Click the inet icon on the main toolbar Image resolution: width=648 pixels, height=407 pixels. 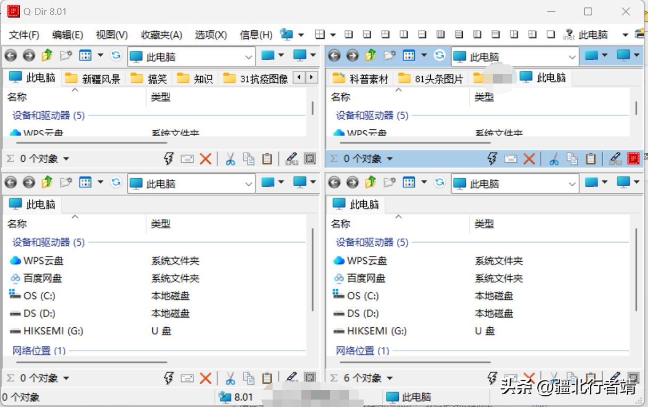569,34
